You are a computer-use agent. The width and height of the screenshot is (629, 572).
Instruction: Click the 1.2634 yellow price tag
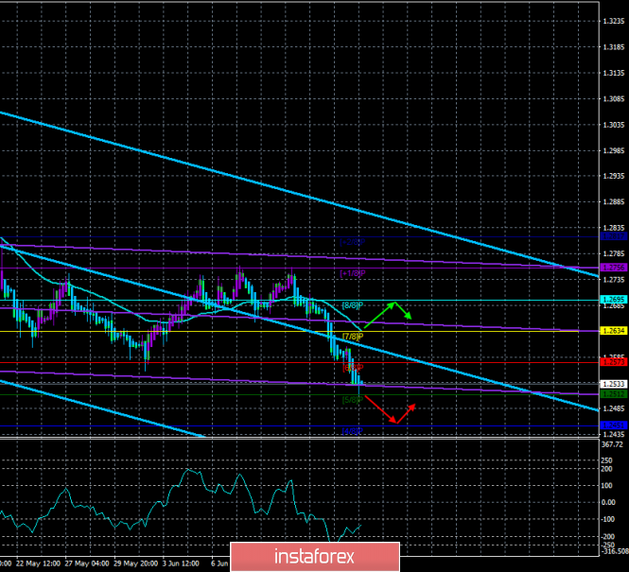click(x=613, y=331)
